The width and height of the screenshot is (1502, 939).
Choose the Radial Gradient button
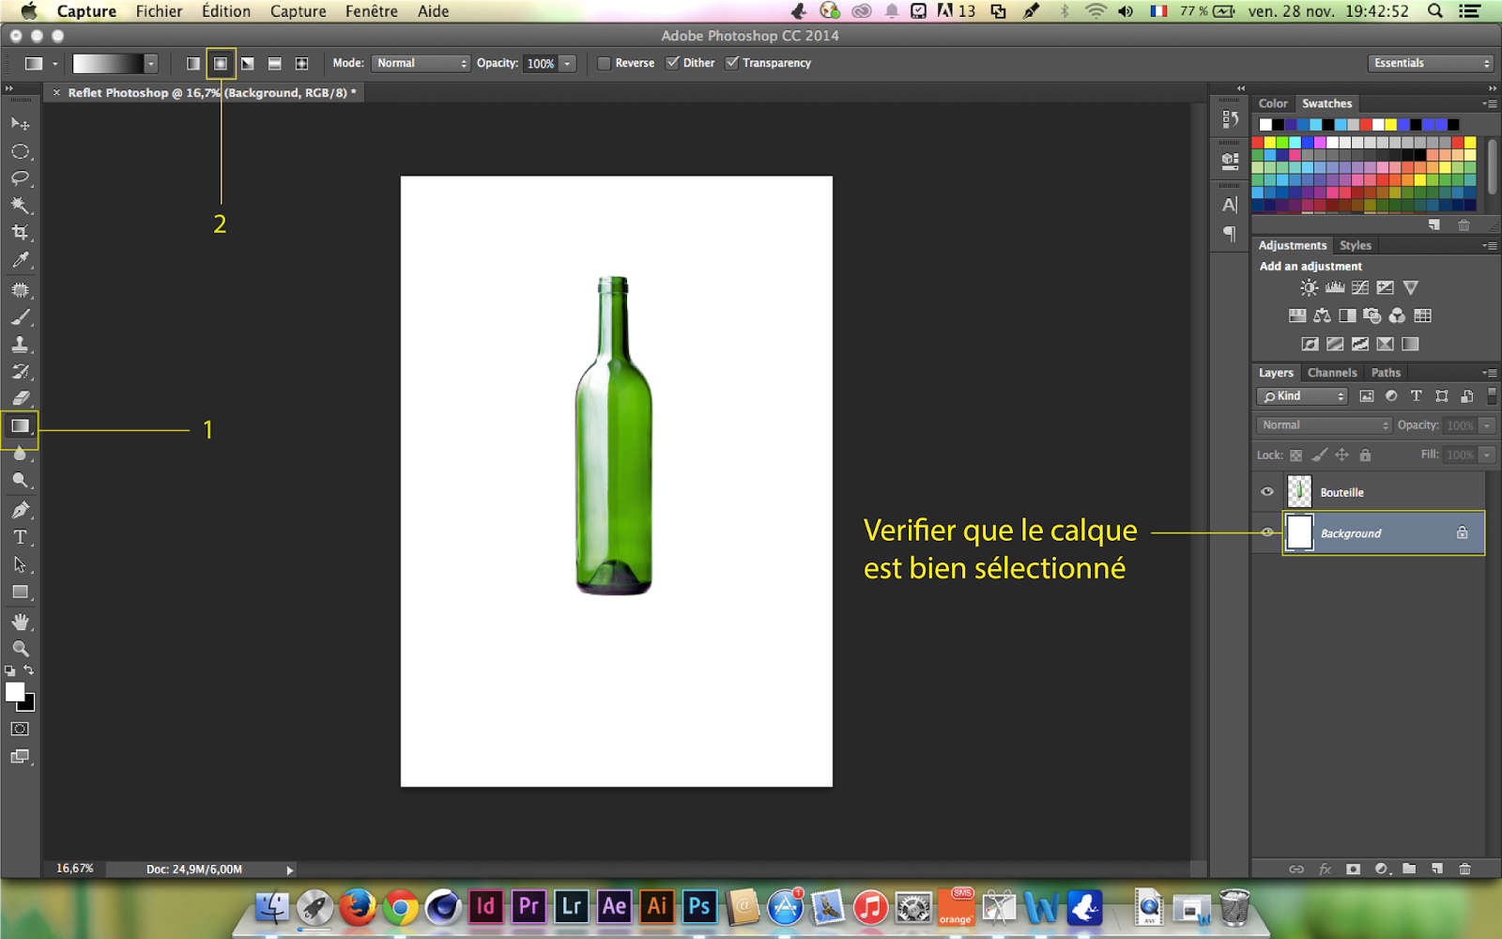[221, 64]
